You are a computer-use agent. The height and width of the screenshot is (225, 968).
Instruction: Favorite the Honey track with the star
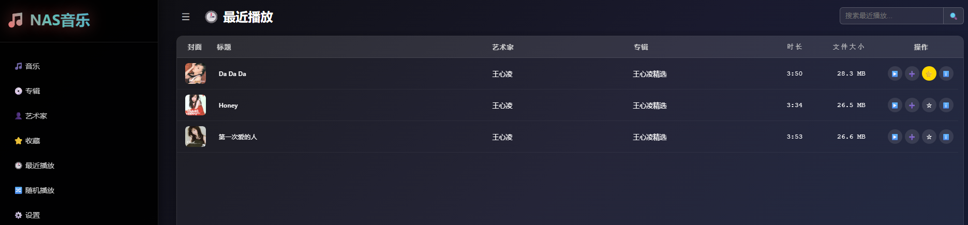click(929, 106)
